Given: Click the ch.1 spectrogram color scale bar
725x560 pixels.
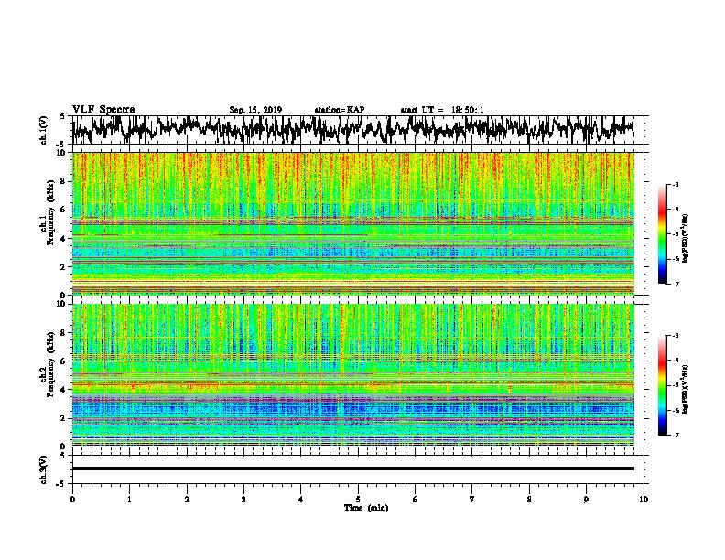Looking at the screenshot, I should coord(663,234).
